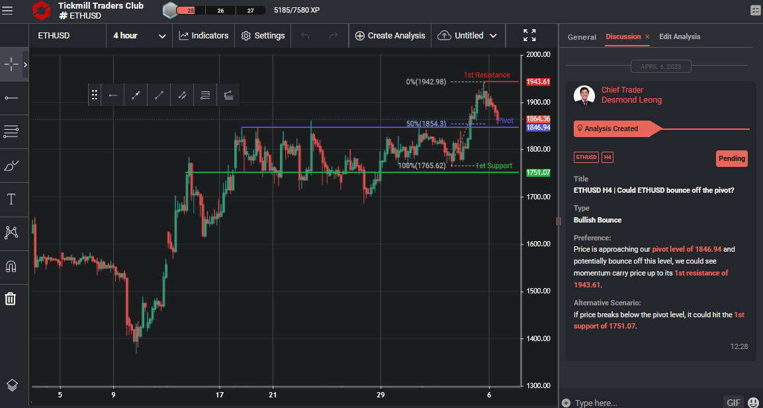763x408 pixels.
Task: Open the 4 hour timeframe dropdown
Action: click(x=139, y=36)
